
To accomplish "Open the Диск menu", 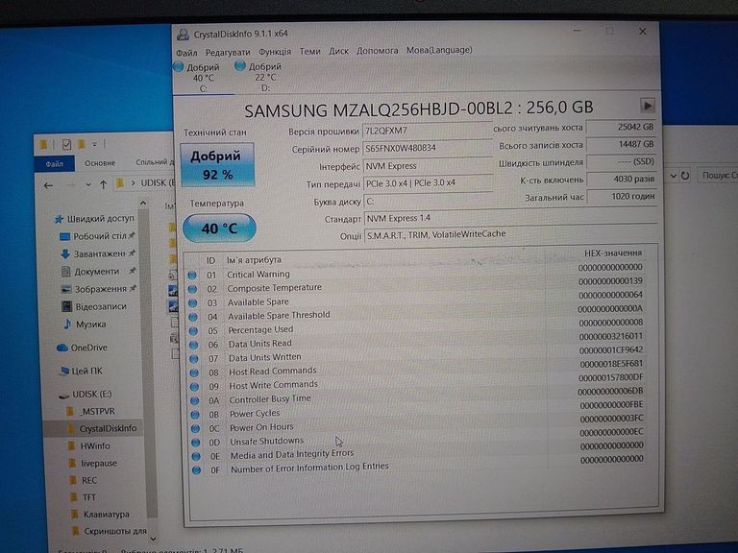I will point(338,50).
